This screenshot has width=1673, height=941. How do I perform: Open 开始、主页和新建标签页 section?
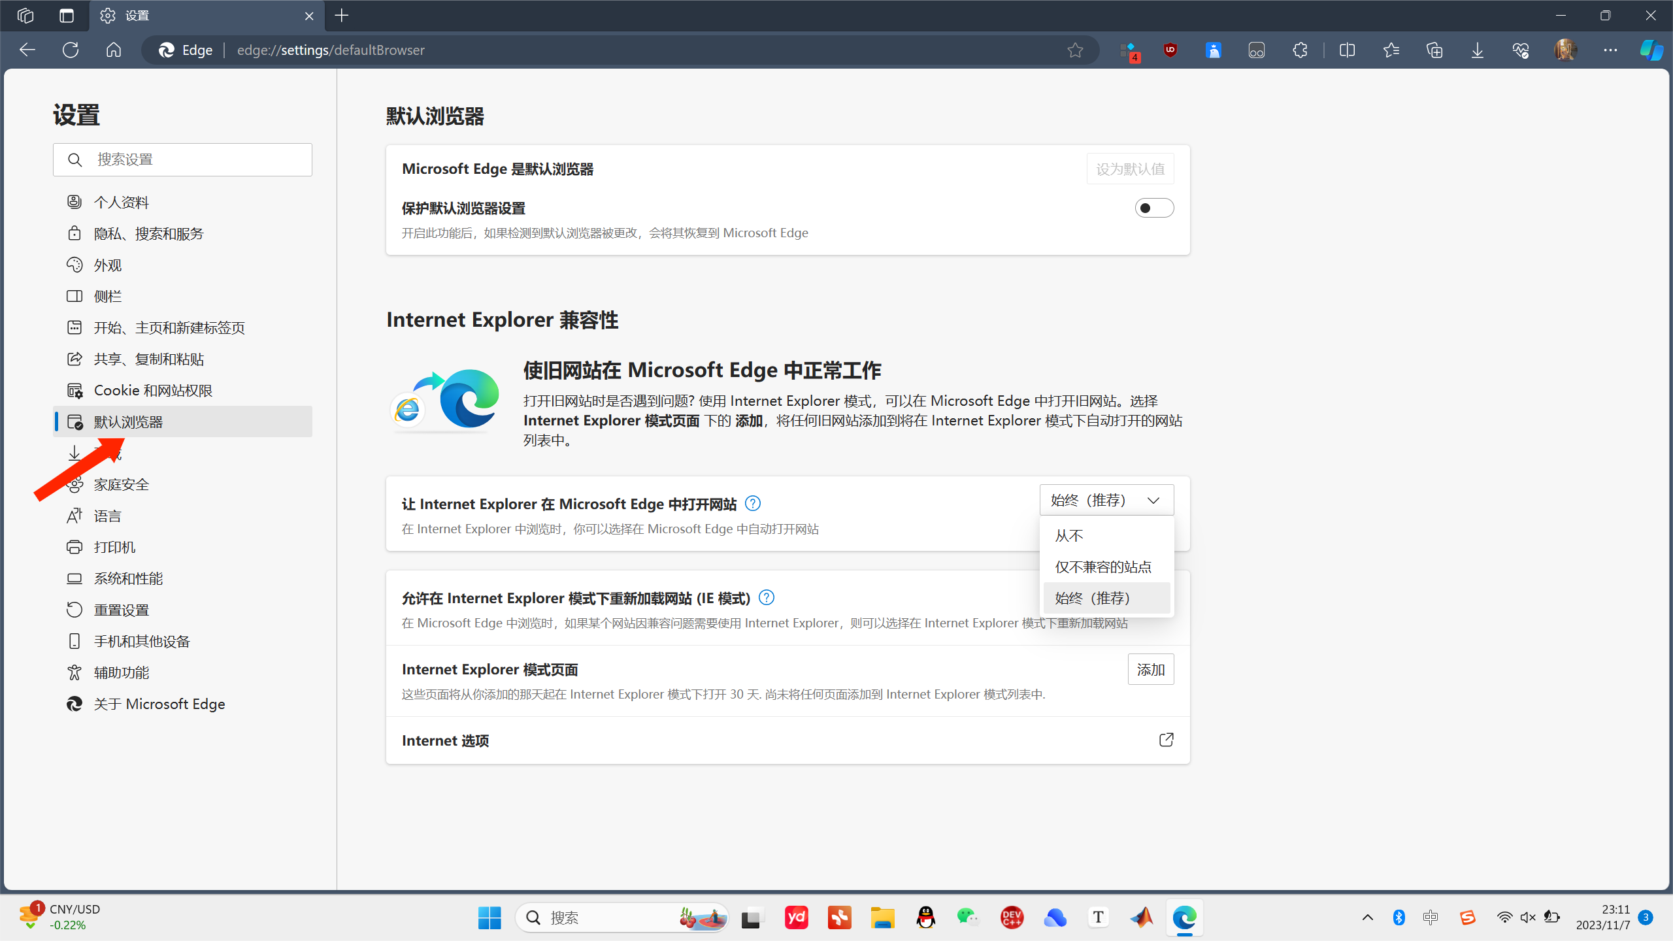tap(182, 327)
